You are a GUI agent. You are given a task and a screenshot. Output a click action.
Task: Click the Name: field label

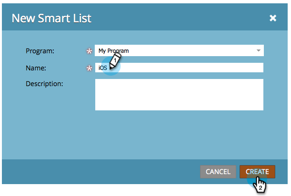pyautogui.click(x=36, y=68)
